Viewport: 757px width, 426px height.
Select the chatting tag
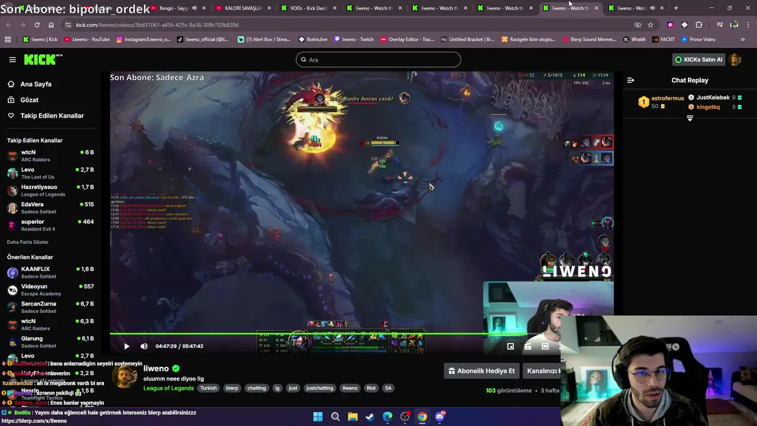coord(257,388)
